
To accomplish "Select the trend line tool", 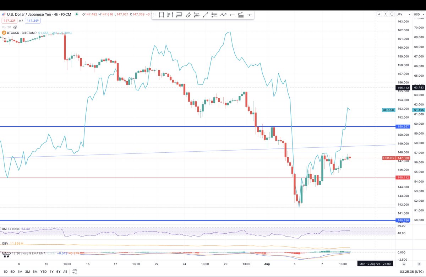I will pos(206,15).
